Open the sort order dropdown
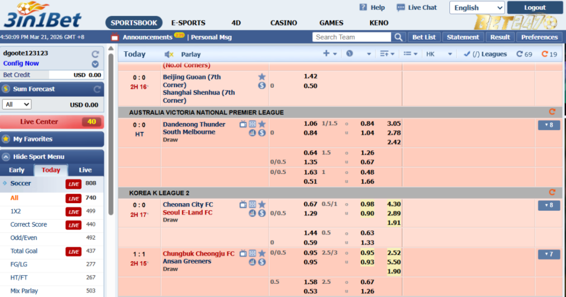 387,54
